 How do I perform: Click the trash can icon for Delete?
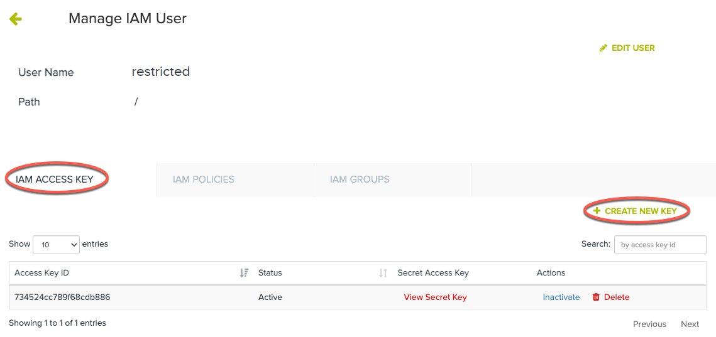coord(596,297)
